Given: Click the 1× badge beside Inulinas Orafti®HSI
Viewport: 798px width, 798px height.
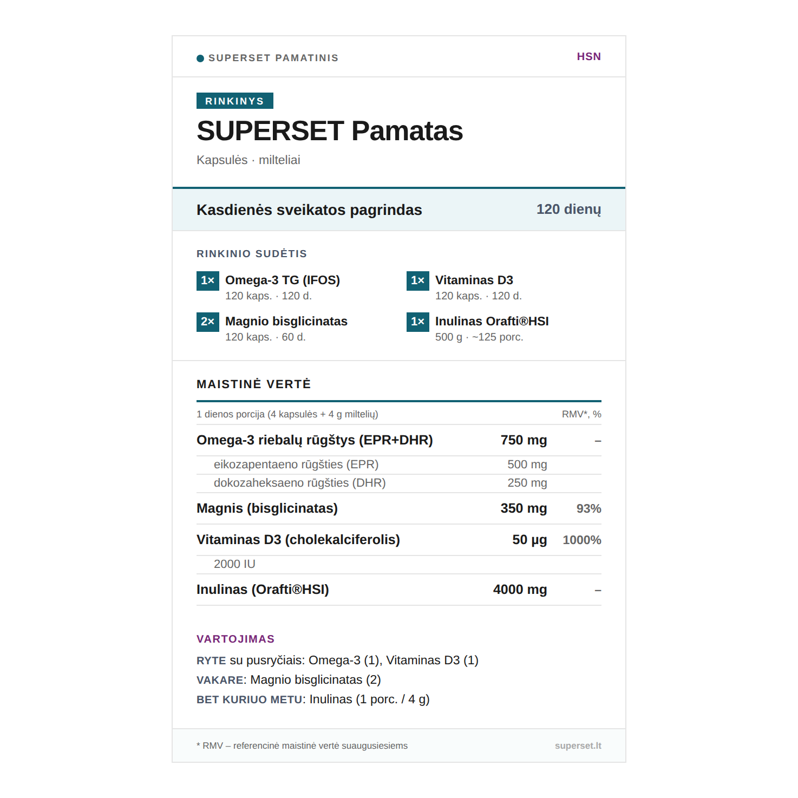Looking at the screenshot, I should [417, 322].
